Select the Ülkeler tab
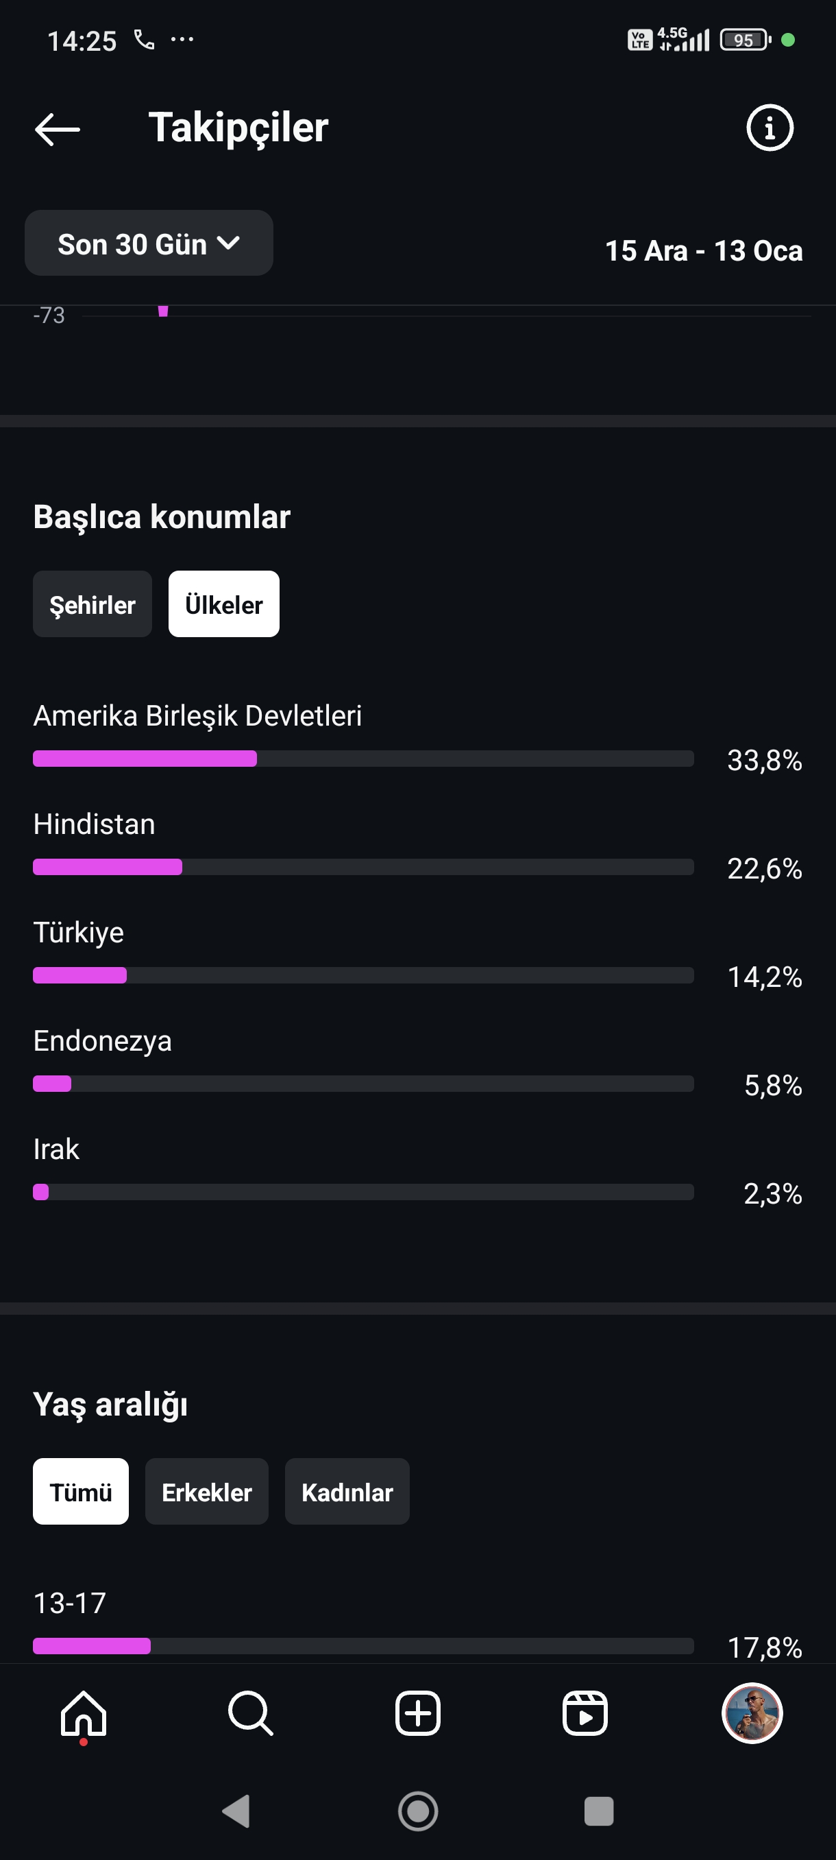Image resolution: width=836 pixels, height=1860 pixels. (224, 604)
